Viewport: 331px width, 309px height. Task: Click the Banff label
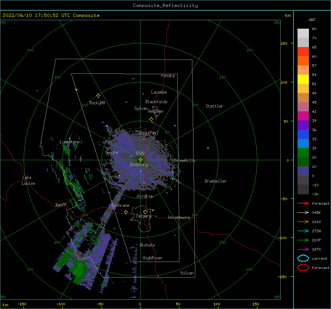point(61,205)
